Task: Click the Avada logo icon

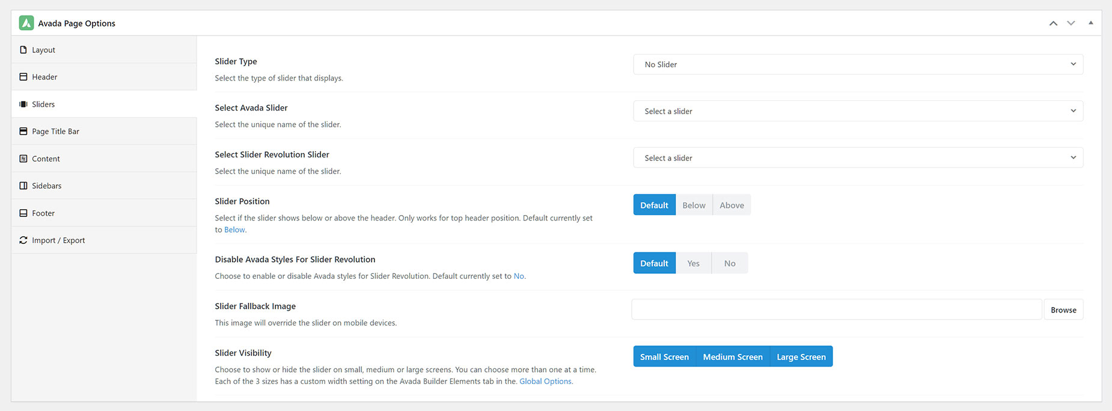Action: [26, 23]
